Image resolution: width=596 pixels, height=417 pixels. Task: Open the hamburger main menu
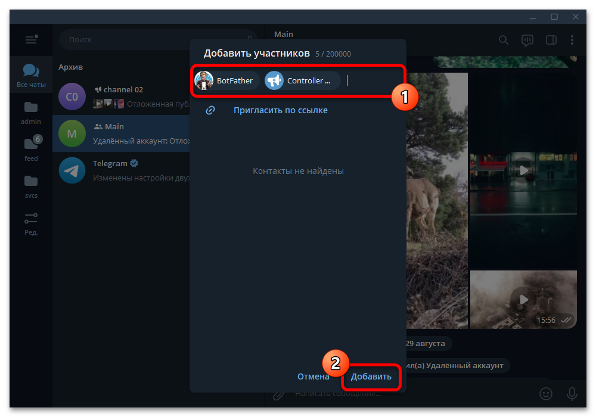point(31,39)
